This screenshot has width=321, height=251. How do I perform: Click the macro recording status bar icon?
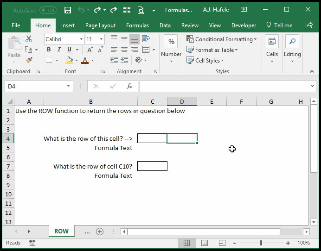coord(32,243)
